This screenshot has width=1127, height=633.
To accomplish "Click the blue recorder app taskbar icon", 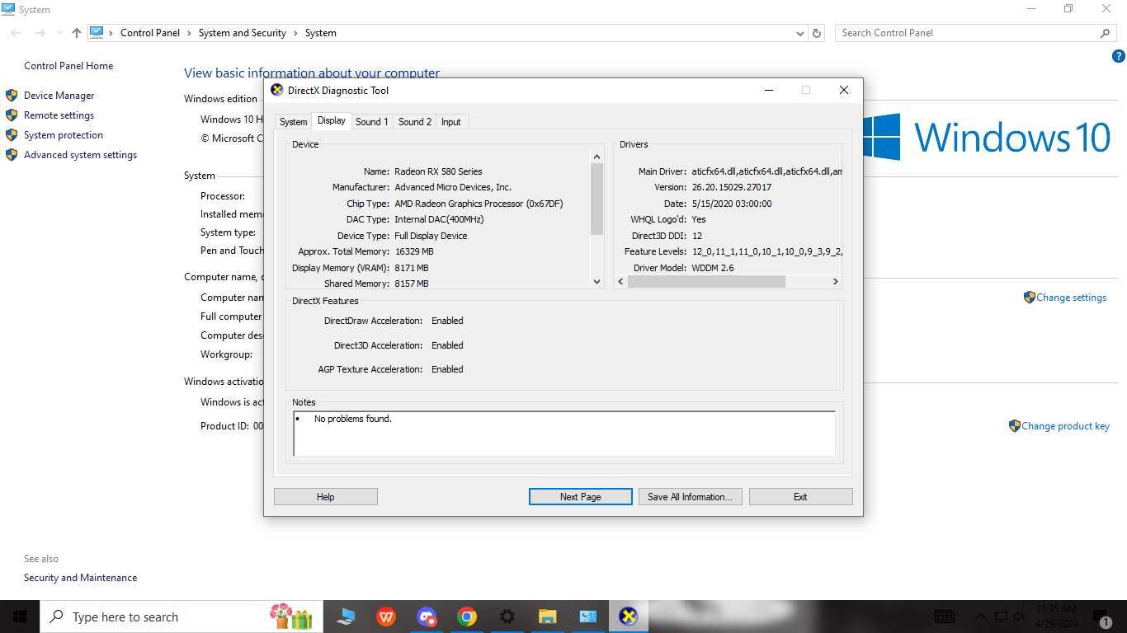I will (427, 617).
